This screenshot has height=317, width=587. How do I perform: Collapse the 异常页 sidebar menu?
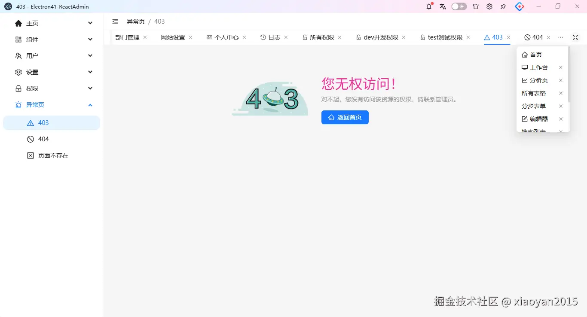(x=54, y=105)
